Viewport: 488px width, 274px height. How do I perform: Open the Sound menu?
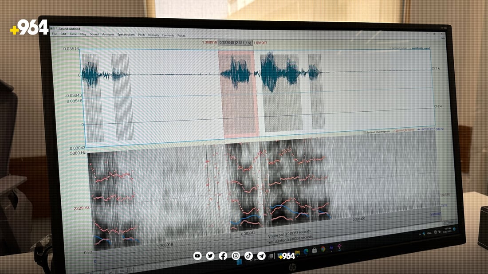click(94, 34)
